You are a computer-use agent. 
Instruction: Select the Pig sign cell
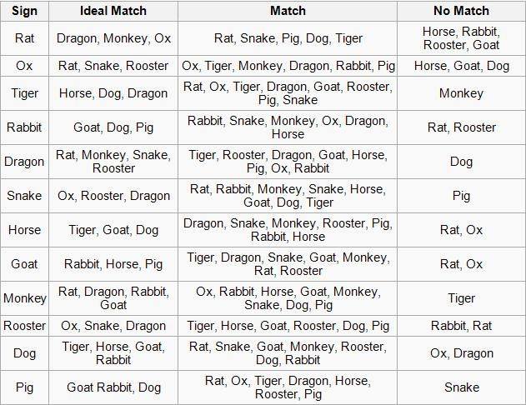24,387
